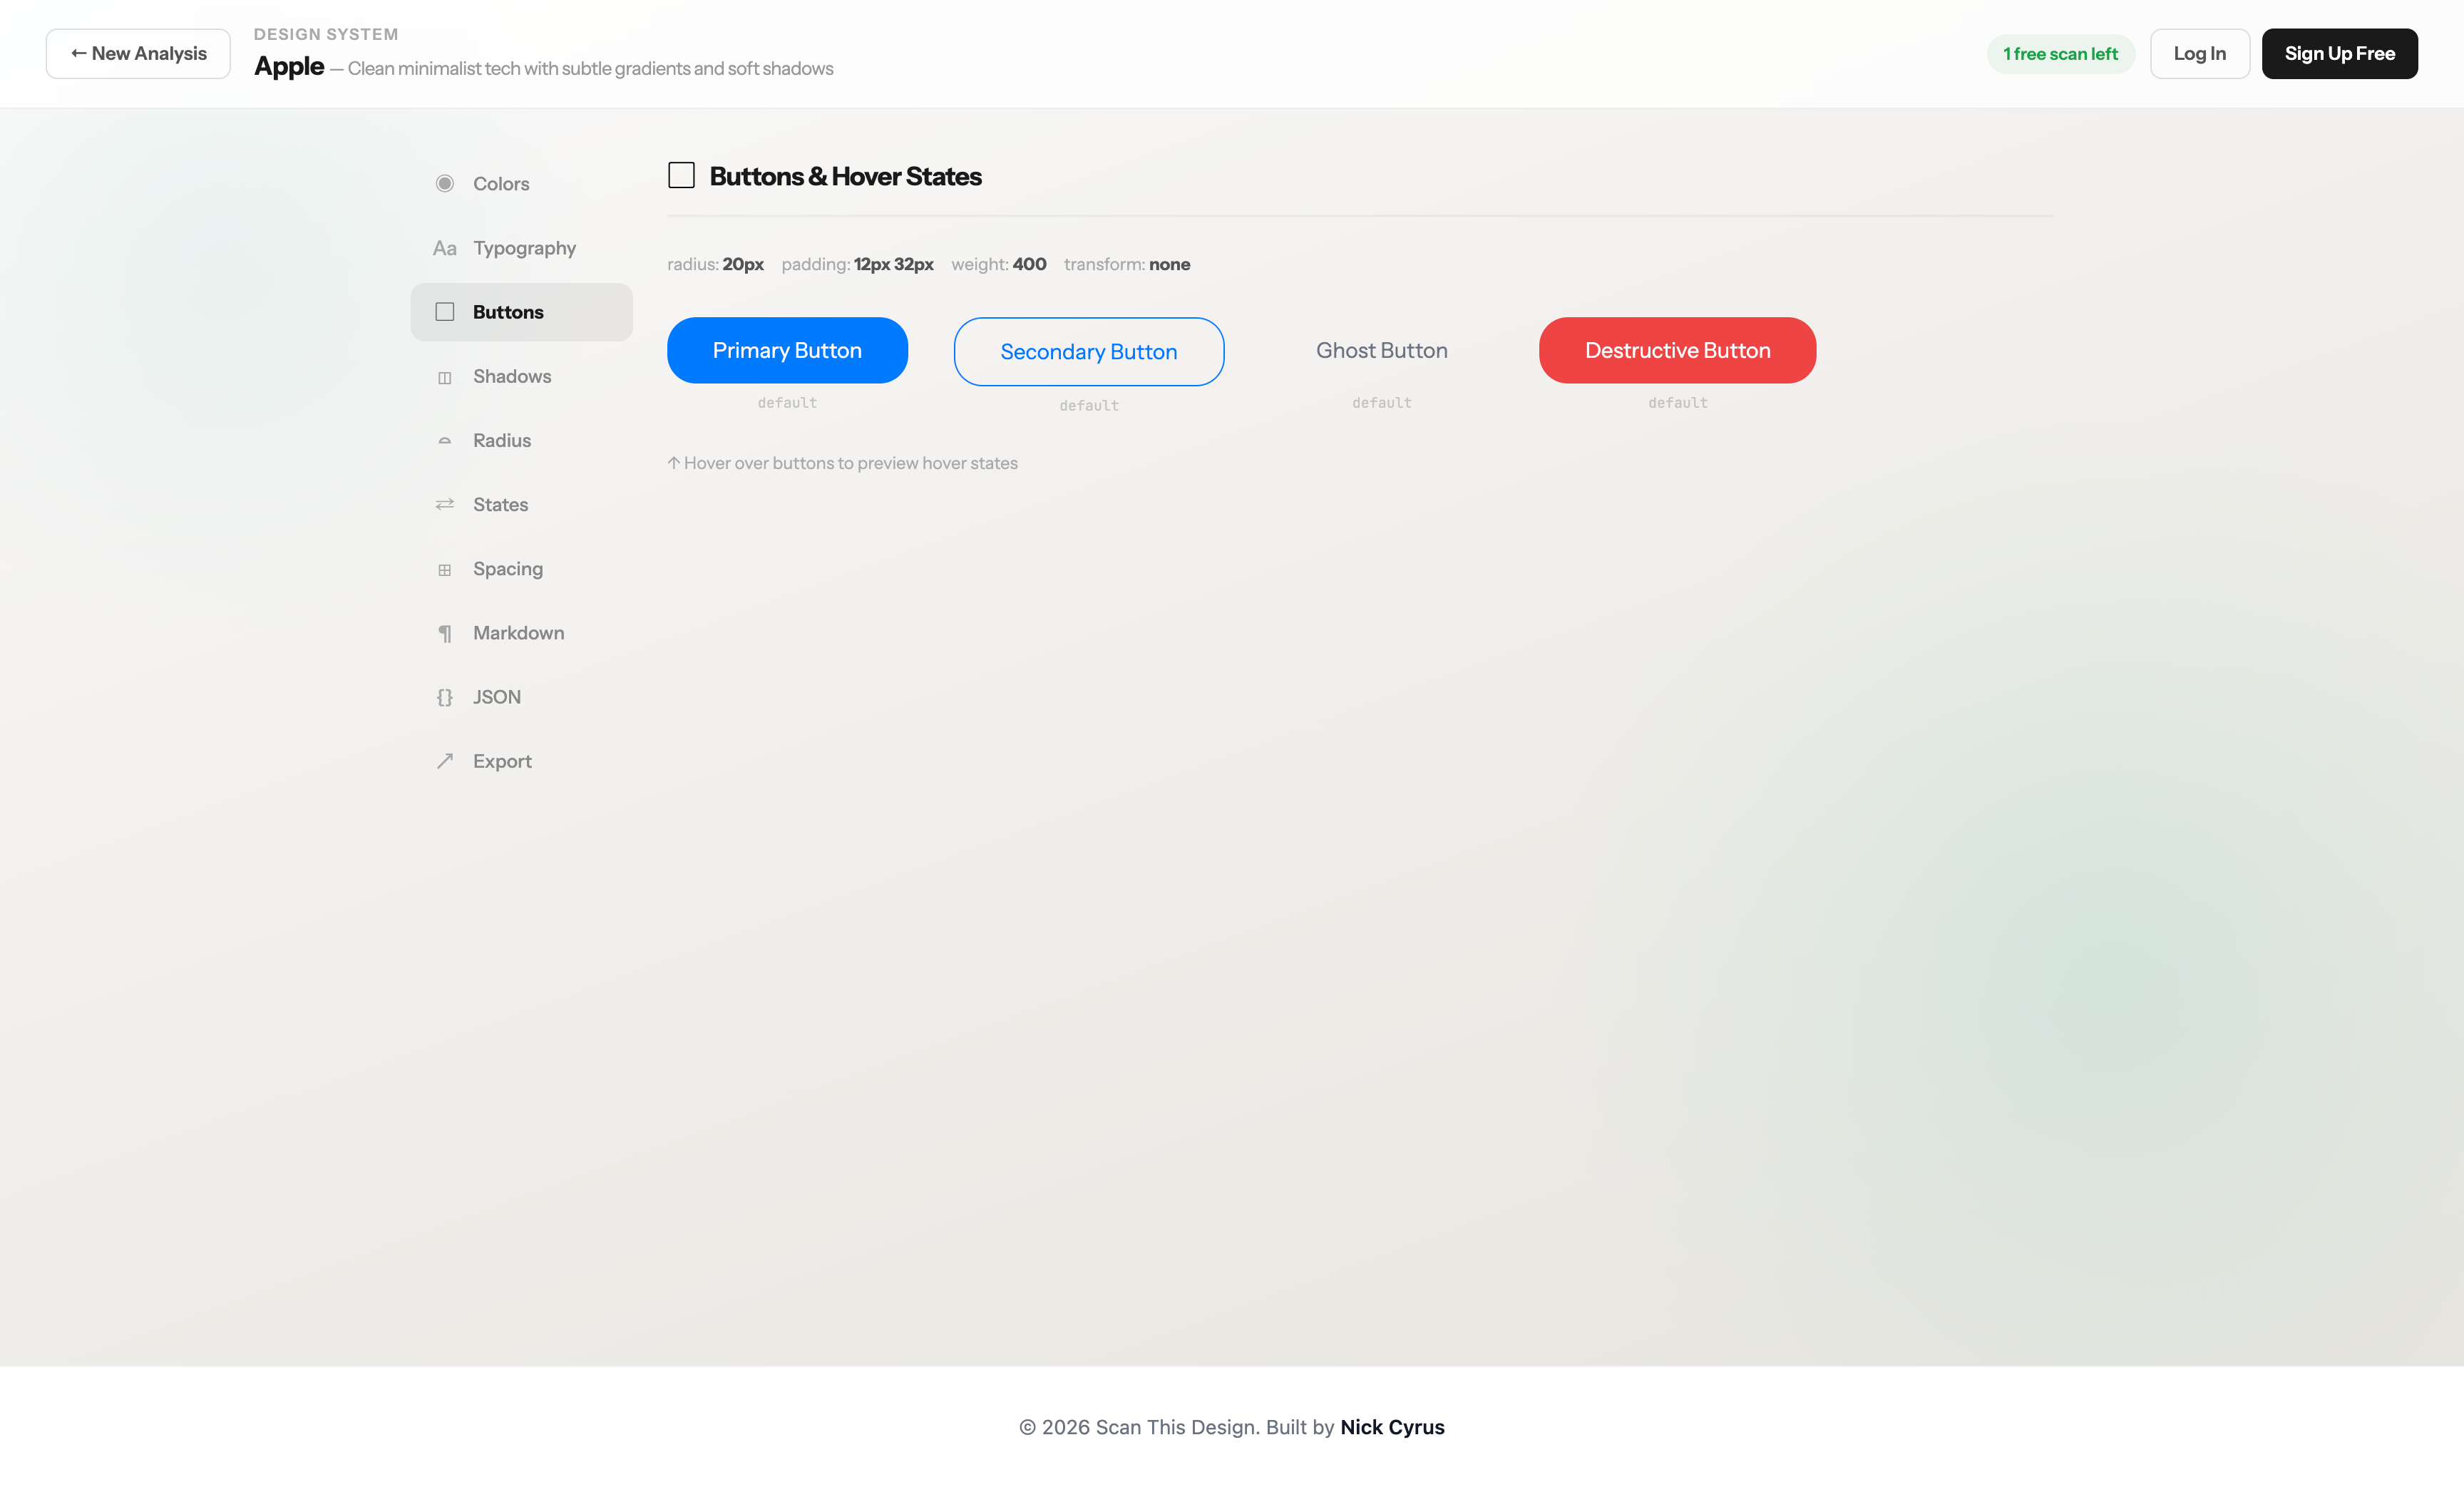Click the Markdown pilcrow icon

click(x=445, y=634)
